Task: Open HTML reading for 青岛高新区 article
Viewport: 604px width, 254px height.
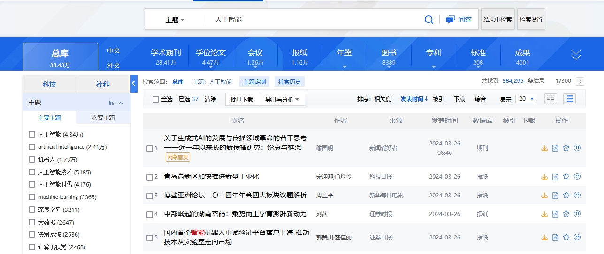Action: coord(555,176)
